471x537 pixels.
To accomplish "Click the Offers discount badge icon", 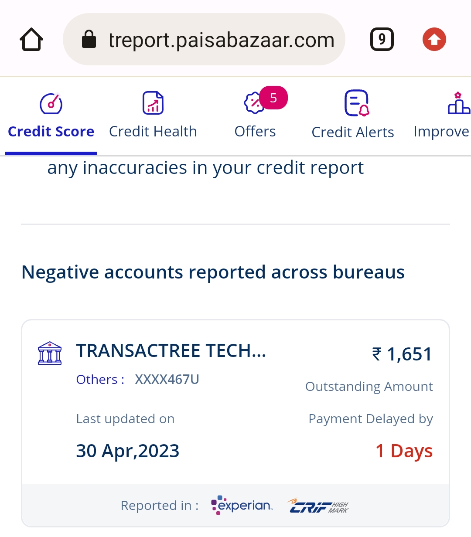I will pyautogui.click(x=253, y=104).
